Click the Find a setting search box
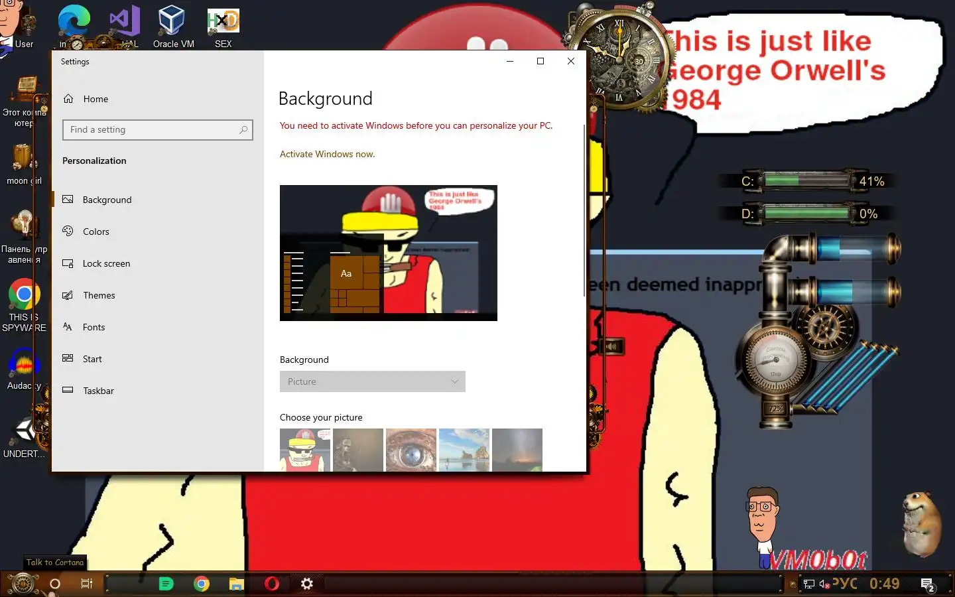 pos(157,129)
